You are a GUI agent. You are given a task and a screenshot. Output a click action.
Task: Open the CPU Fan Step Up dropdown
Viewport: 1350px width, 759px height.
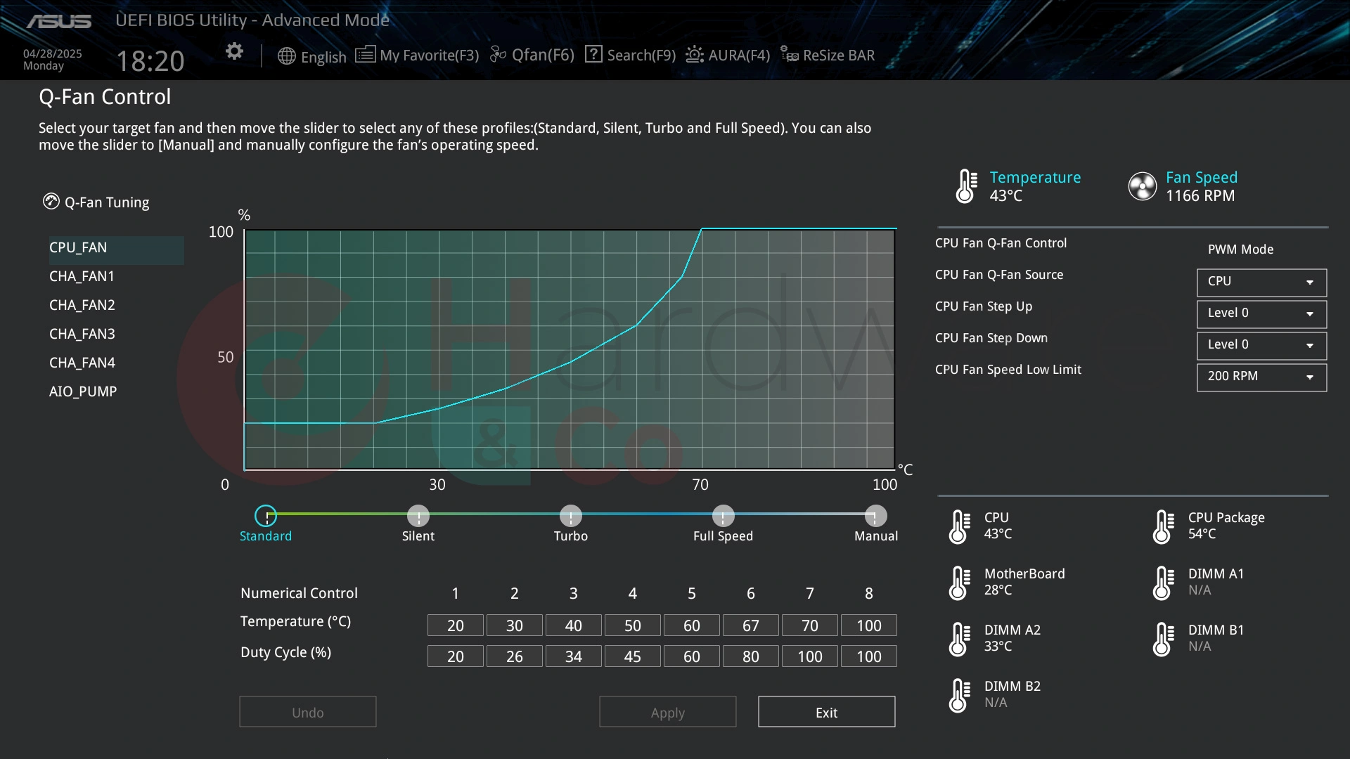point(1261,313)
